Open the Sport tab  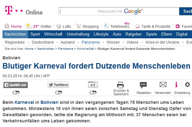pyautogui.click(x=35, y=34)
